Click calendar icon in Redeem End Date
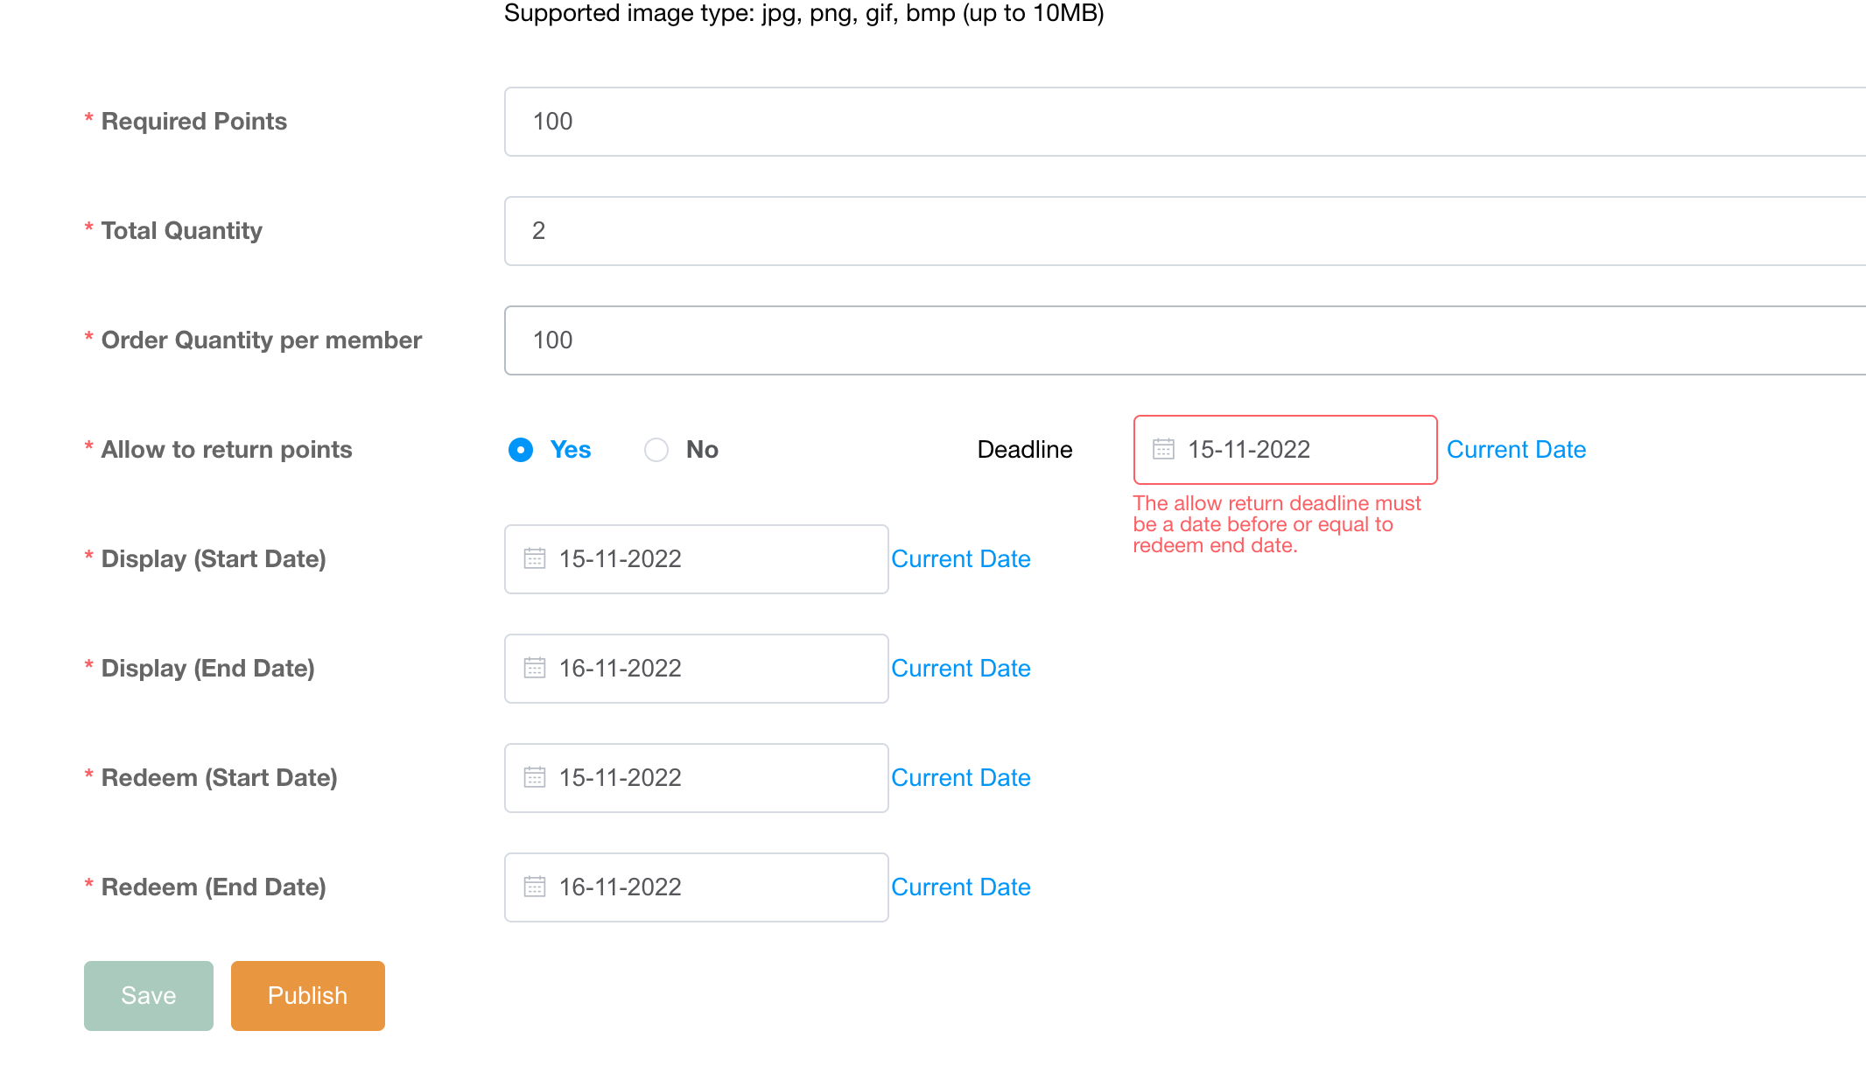 [535, 887]
